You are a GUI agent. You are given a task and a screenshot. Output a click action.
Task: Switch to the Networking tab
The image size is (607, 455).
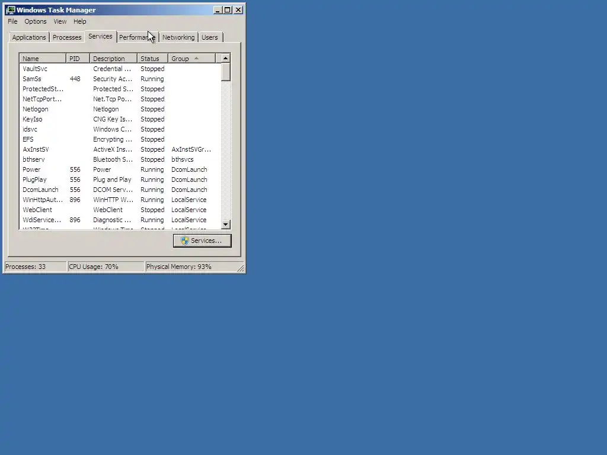pyautogui.click(x=178, y=37)
